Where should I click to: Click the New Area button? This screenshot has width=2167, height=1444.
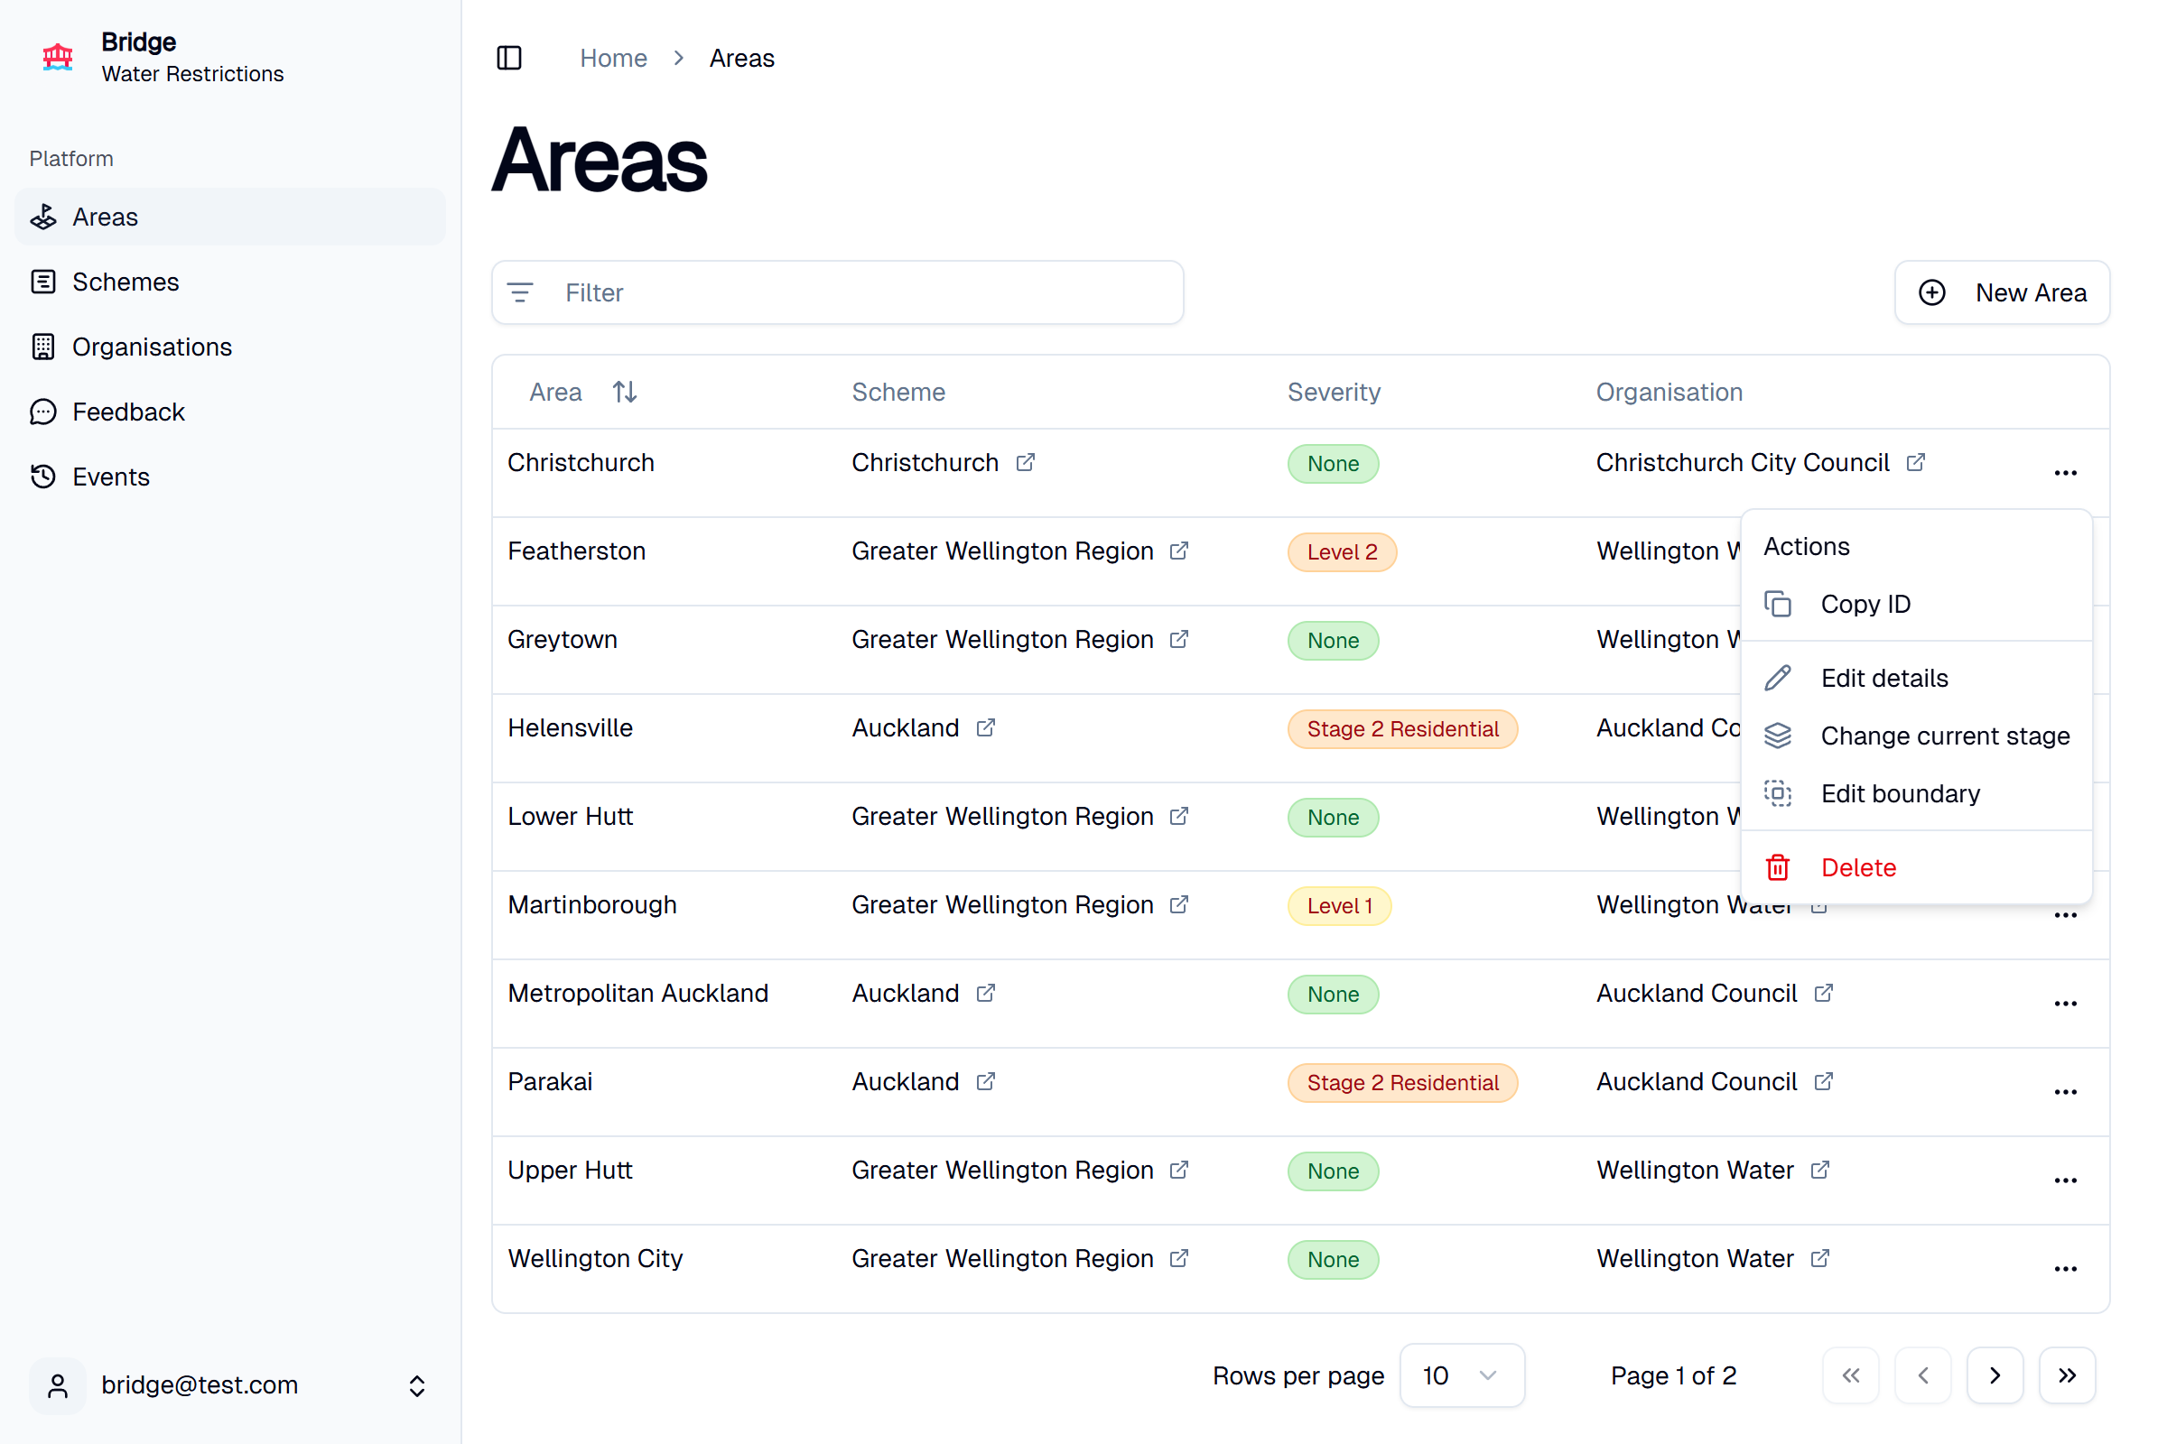click(x=2001, y=292)
